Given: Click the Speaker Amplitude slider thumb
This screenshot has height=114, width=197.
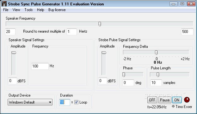Looking at the screenshot, I should point(14,53).
